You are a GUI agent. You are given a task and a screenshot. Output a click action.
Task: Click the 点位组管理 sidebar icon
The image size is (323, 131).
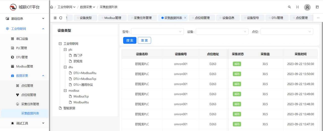pos(17,95)
